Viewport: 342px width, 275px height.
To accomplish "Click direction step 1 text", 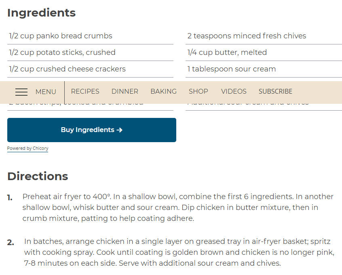I will (178, 208).
